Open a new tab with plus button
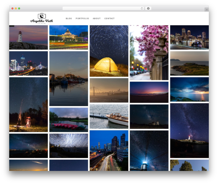This screenshot has height=184, width=218. pyautogui.click(x=207, y=10)
